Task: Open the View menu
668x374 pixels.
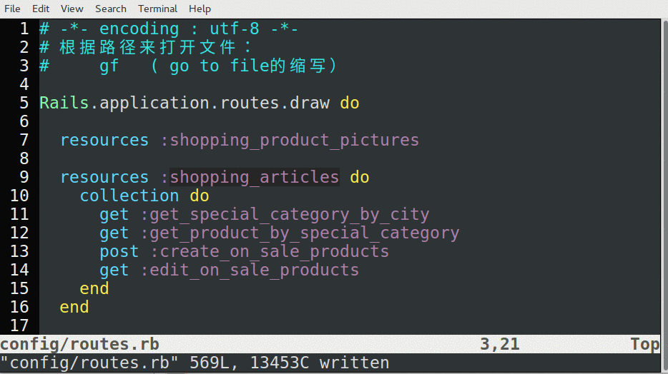Action: [72, 9]
